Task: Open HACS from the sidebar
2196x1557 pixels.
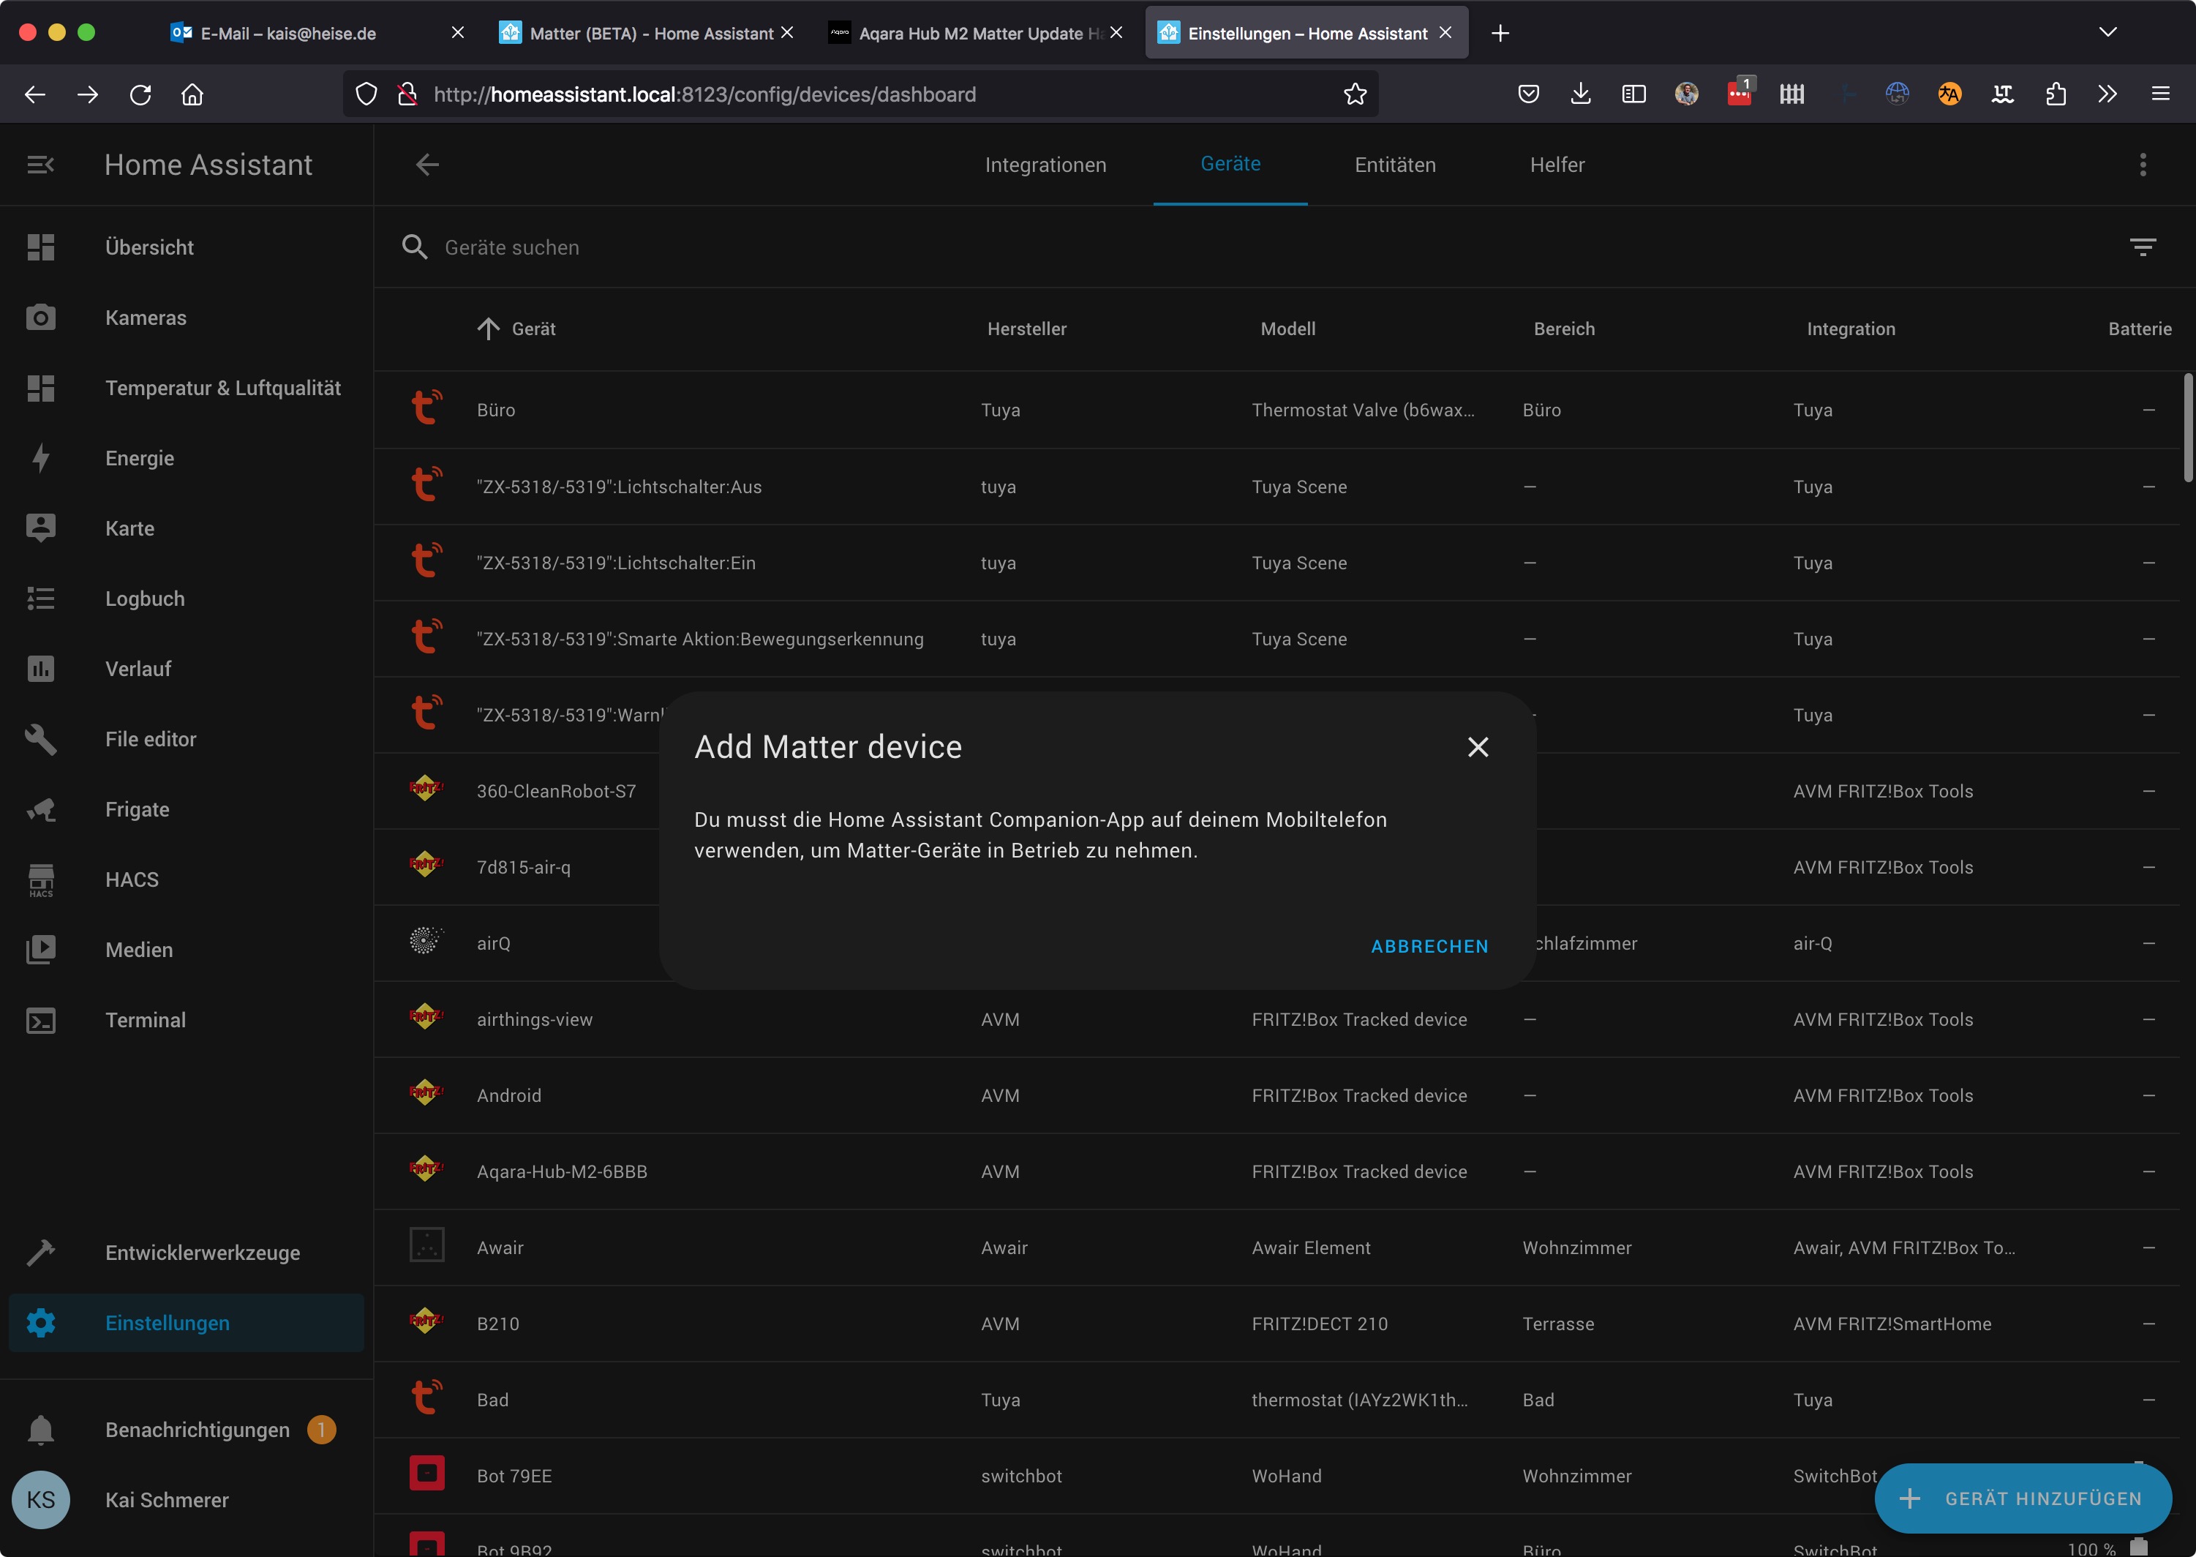Action: pos(132,879)
